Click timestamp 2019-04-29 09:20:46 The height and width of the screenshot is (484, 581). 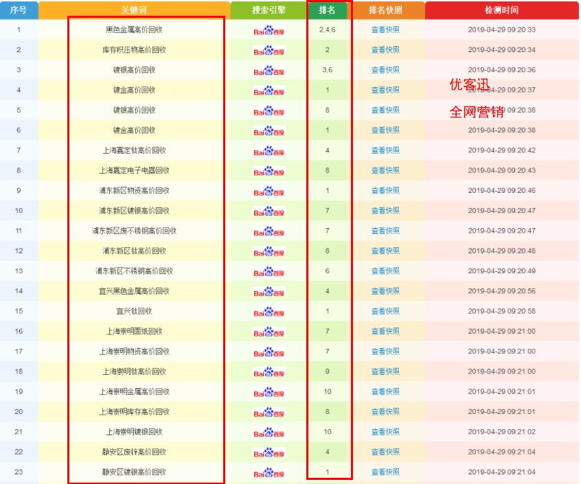click(x=501, y=190)
